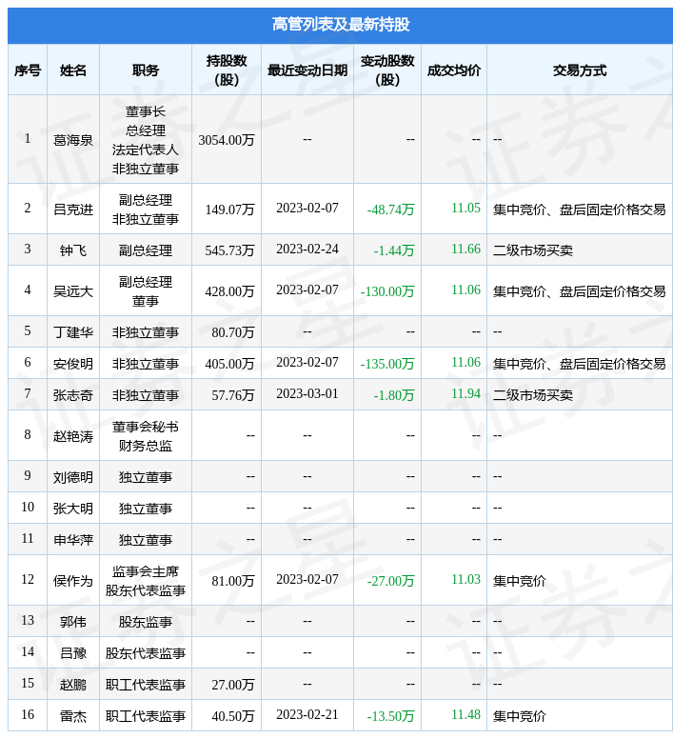Click average price 11.05
Viewport: 673px width, 739px height.
[465, 208]
